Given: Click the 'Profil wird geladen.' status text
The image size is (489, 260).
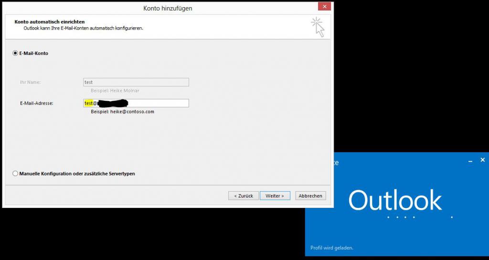Looking at the screenshot, I should click(332, 248).
